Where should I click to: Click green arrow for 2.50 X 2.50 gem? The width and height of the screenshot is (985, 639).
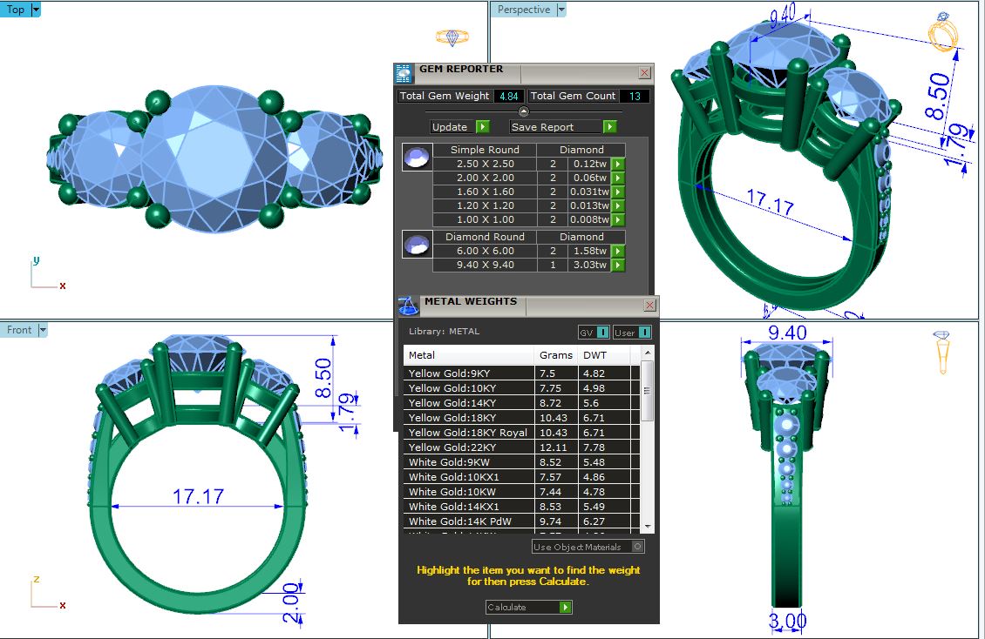pos(618,164)
